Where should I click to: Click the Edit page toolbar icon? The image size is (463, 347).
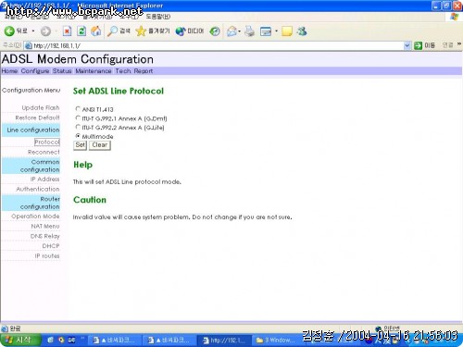[266, 31]
